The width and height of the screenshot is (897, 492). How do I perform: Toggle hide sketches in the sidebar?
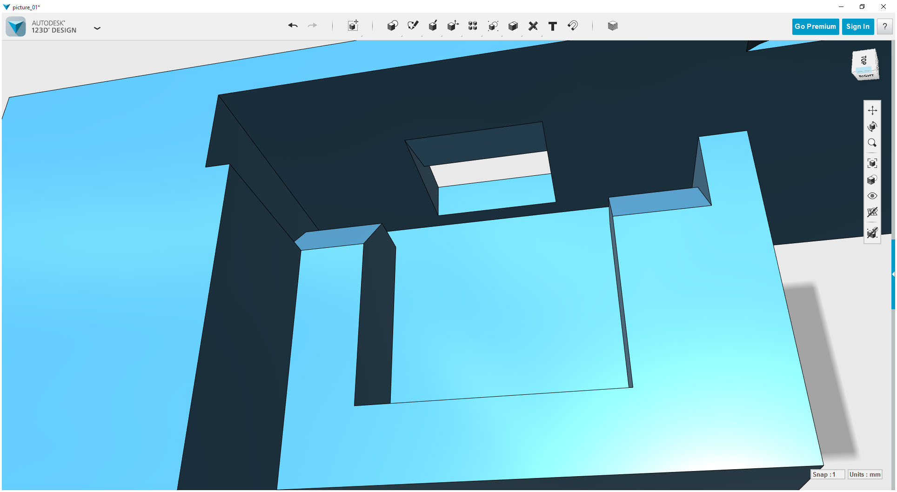point(873,233)
